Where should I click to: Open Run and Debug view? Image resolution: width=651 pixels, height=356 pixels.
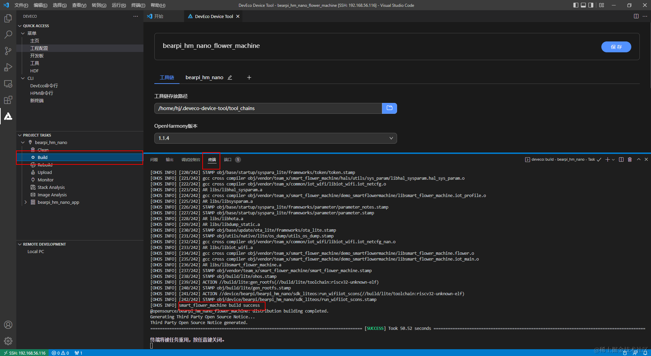(8, 67)
